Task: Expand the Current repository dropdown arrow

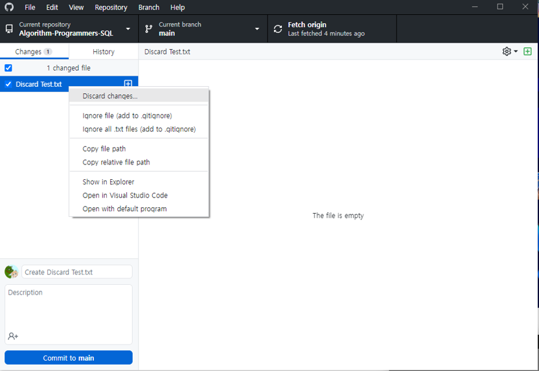Action: tap(128, 29)
